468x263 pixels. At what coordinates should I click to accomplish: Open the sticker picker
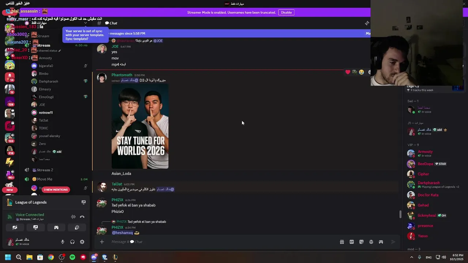point(362,242)
